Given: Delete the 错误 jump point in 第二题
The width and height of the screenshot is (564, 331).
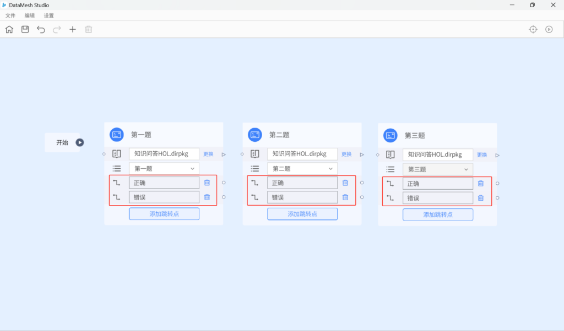Looking at the screenshot, I should point(345,197).
